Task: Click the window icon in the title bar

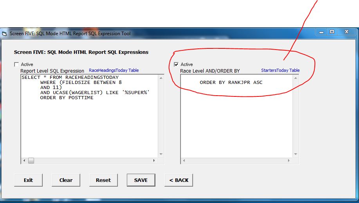Action: point(5,34)
